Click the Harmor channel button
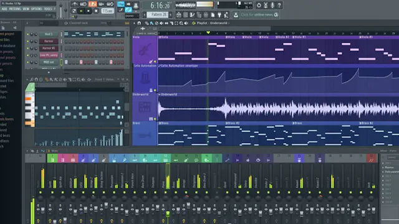Screen dimensions: 399x224 (49, 41)
